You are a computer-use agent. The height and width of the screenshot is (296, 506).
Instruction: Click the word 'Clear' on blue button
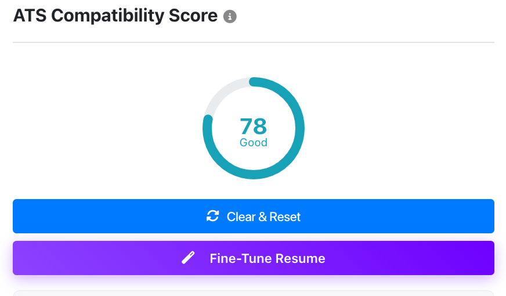click(x=241, y=217)
